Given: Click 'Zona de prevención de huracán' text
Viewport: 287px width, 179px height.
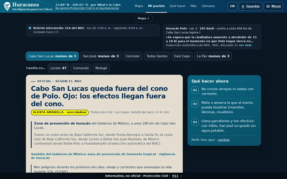Looking at the screenshot, I should (62, 123).
